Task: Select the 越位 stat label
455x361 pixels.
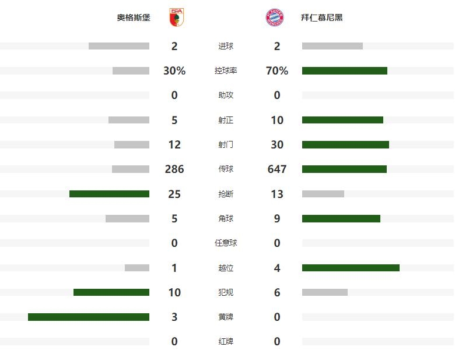Action: coord(226,268)
